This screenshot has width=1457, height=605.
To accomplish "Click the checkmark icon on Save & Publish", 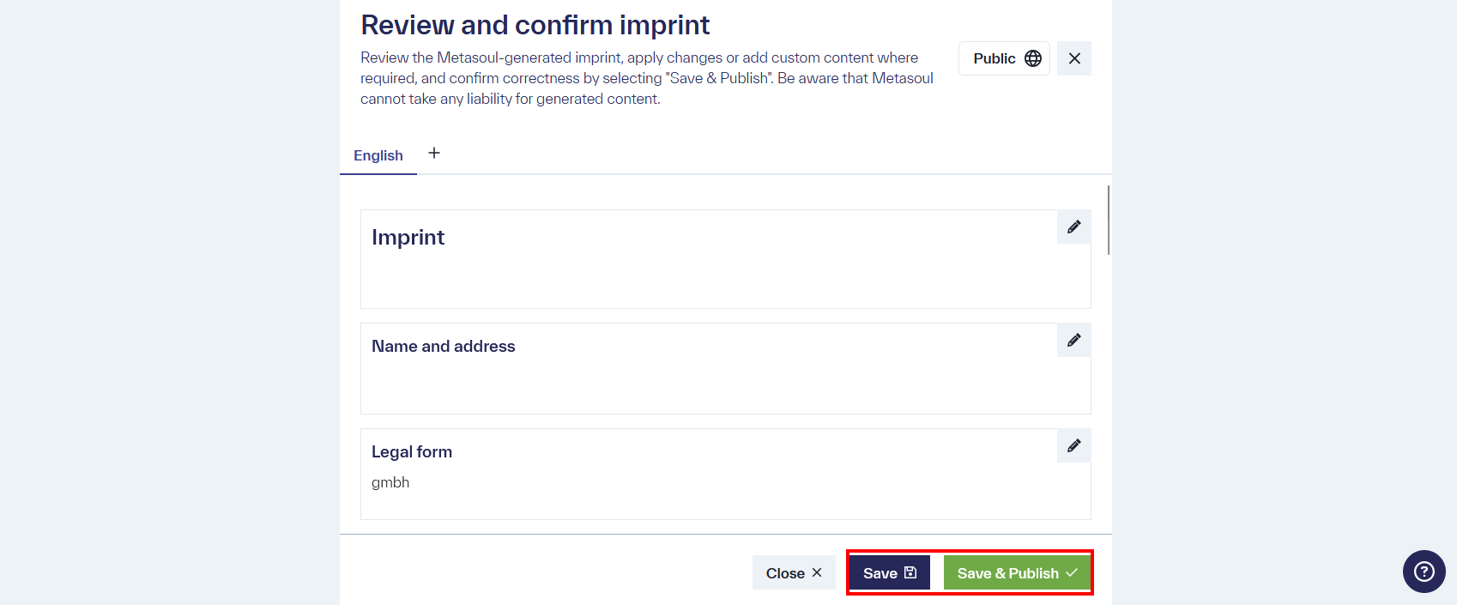I will coord(1071,572).
